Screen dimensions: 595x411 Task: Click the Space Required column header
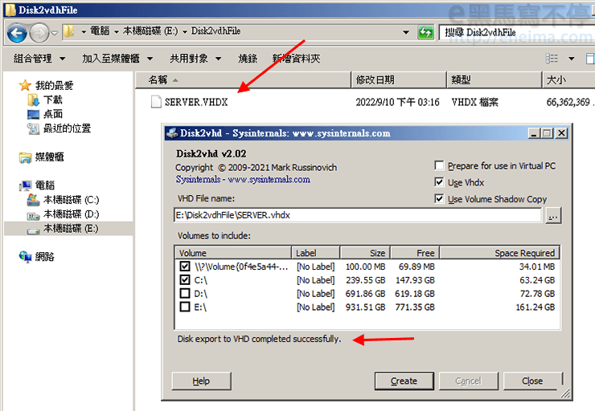click(500, 253)
